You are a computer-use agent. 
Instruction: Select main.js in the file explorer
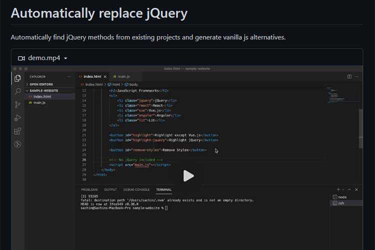pyautogui.click(x=39, y=102)
